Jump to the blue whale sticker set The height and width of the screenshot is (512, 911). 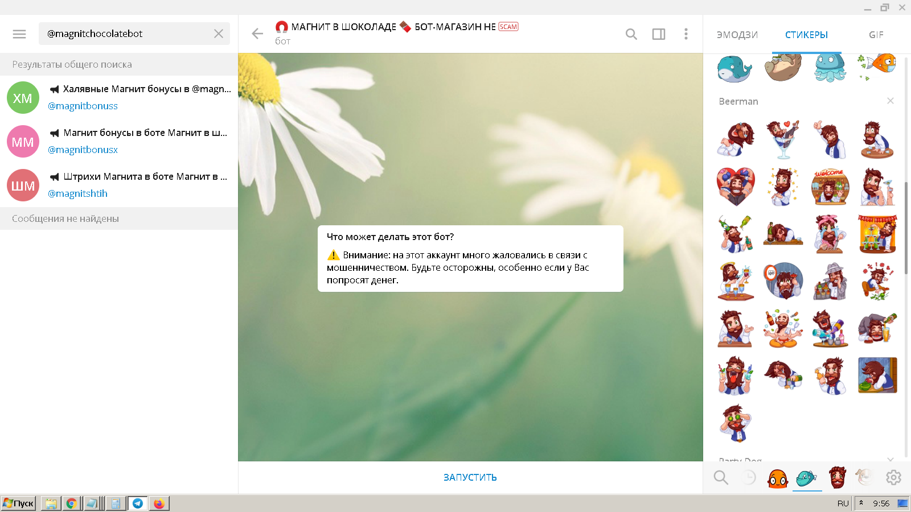(x=807, y=478)
